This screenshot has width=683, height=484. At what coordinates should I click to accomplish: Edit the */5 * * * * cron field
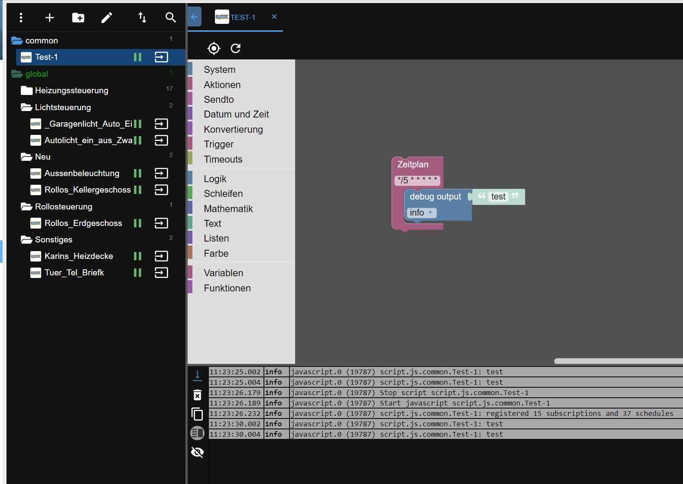tap(417, 180)
